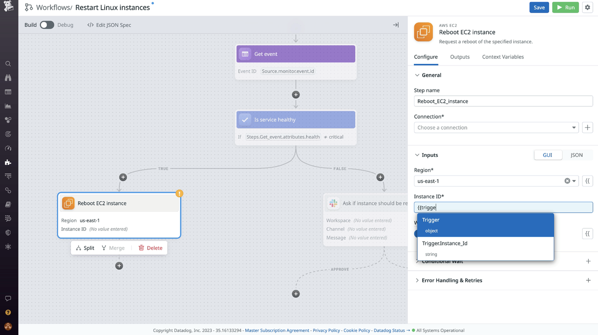Click the AWS EC2 icon in panel header
The height and width of the screenshot is (335, 598).
[423, 32]
